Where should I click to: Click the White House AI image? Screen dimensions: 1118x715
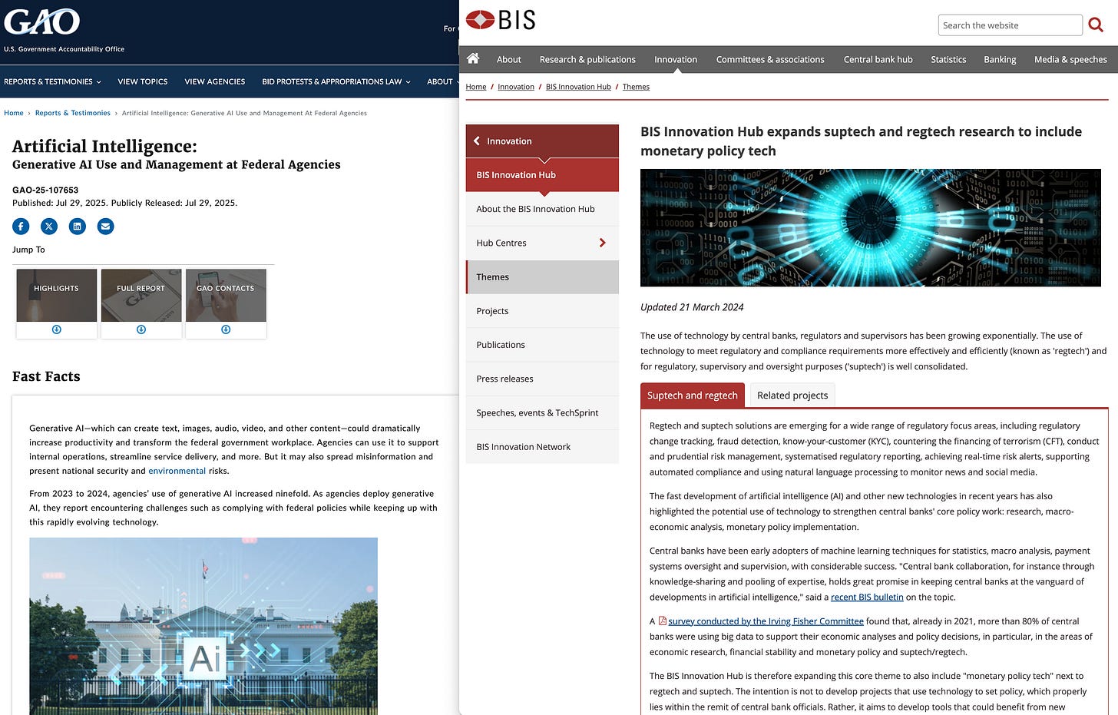pyautogui.click(x=203, y=626)
